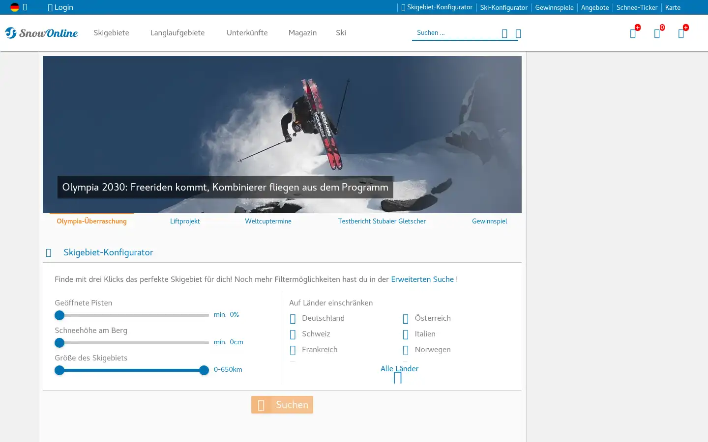Viewport: 708px width, 442px height.
Task: Click the min. 0% open pistes value
Action: click(227, 315)
